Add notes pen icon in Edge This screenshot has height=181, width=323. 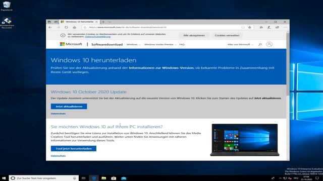[269, 27]
